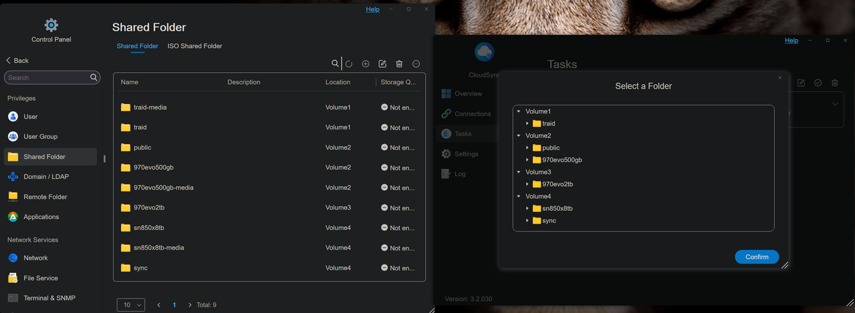The width and height of the screenshot is (855, 313).
Task: Click the edit pencil icon in Shared Folder toolbar
Action: pos(382,64)
